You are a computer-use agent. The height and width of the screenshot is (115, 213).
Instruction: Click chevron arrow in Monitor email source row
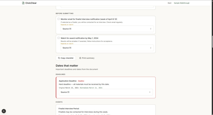[x=151, y=29]
